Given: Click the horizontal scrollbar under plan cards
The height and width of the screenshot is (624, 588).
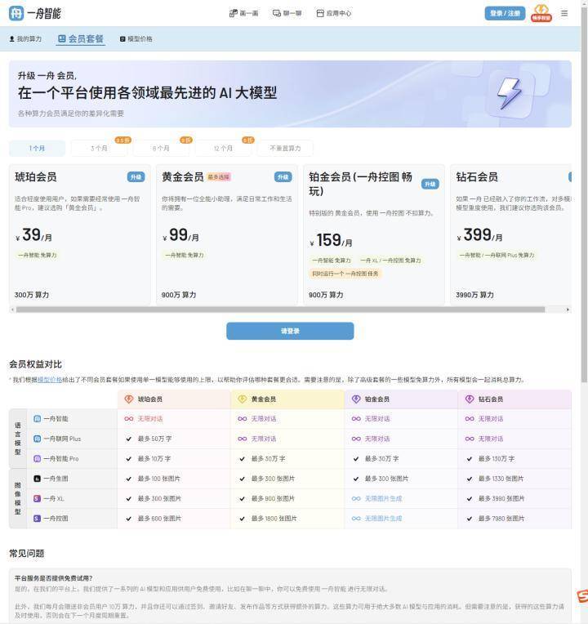Looking at the screenshot, I should (280, 310).
